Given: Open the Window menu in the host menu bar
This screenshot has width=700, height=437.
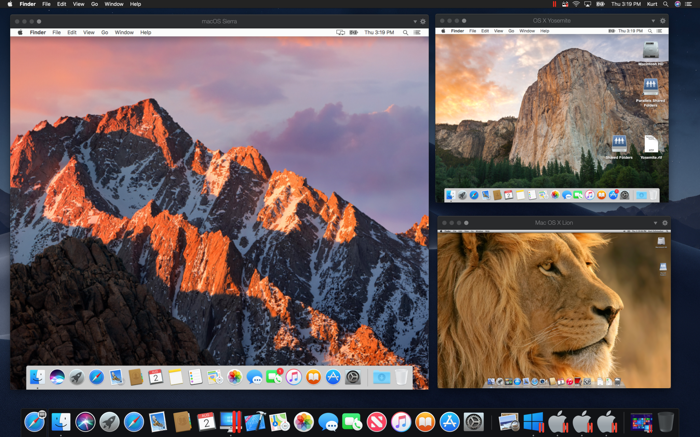Looking at the screenshot, I should click(x=114, y=4).
